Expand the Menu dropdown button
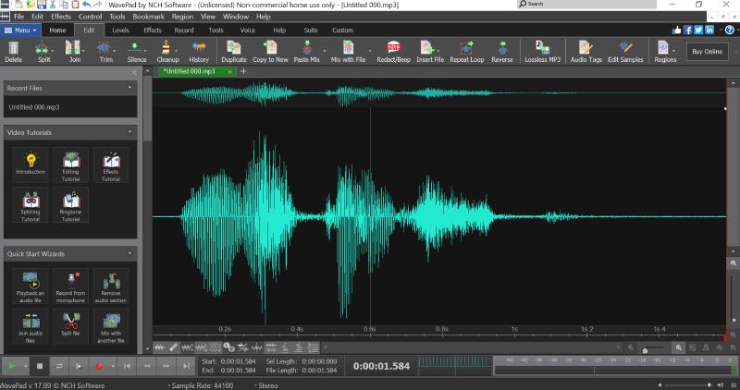Image resolution: width=740 pixels, height=390 pixels. (x=21, y=30)
